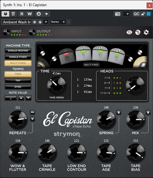Click the LOW END CONTOUR knob
This screenshot has height=178, width=153.
[77, 153]
